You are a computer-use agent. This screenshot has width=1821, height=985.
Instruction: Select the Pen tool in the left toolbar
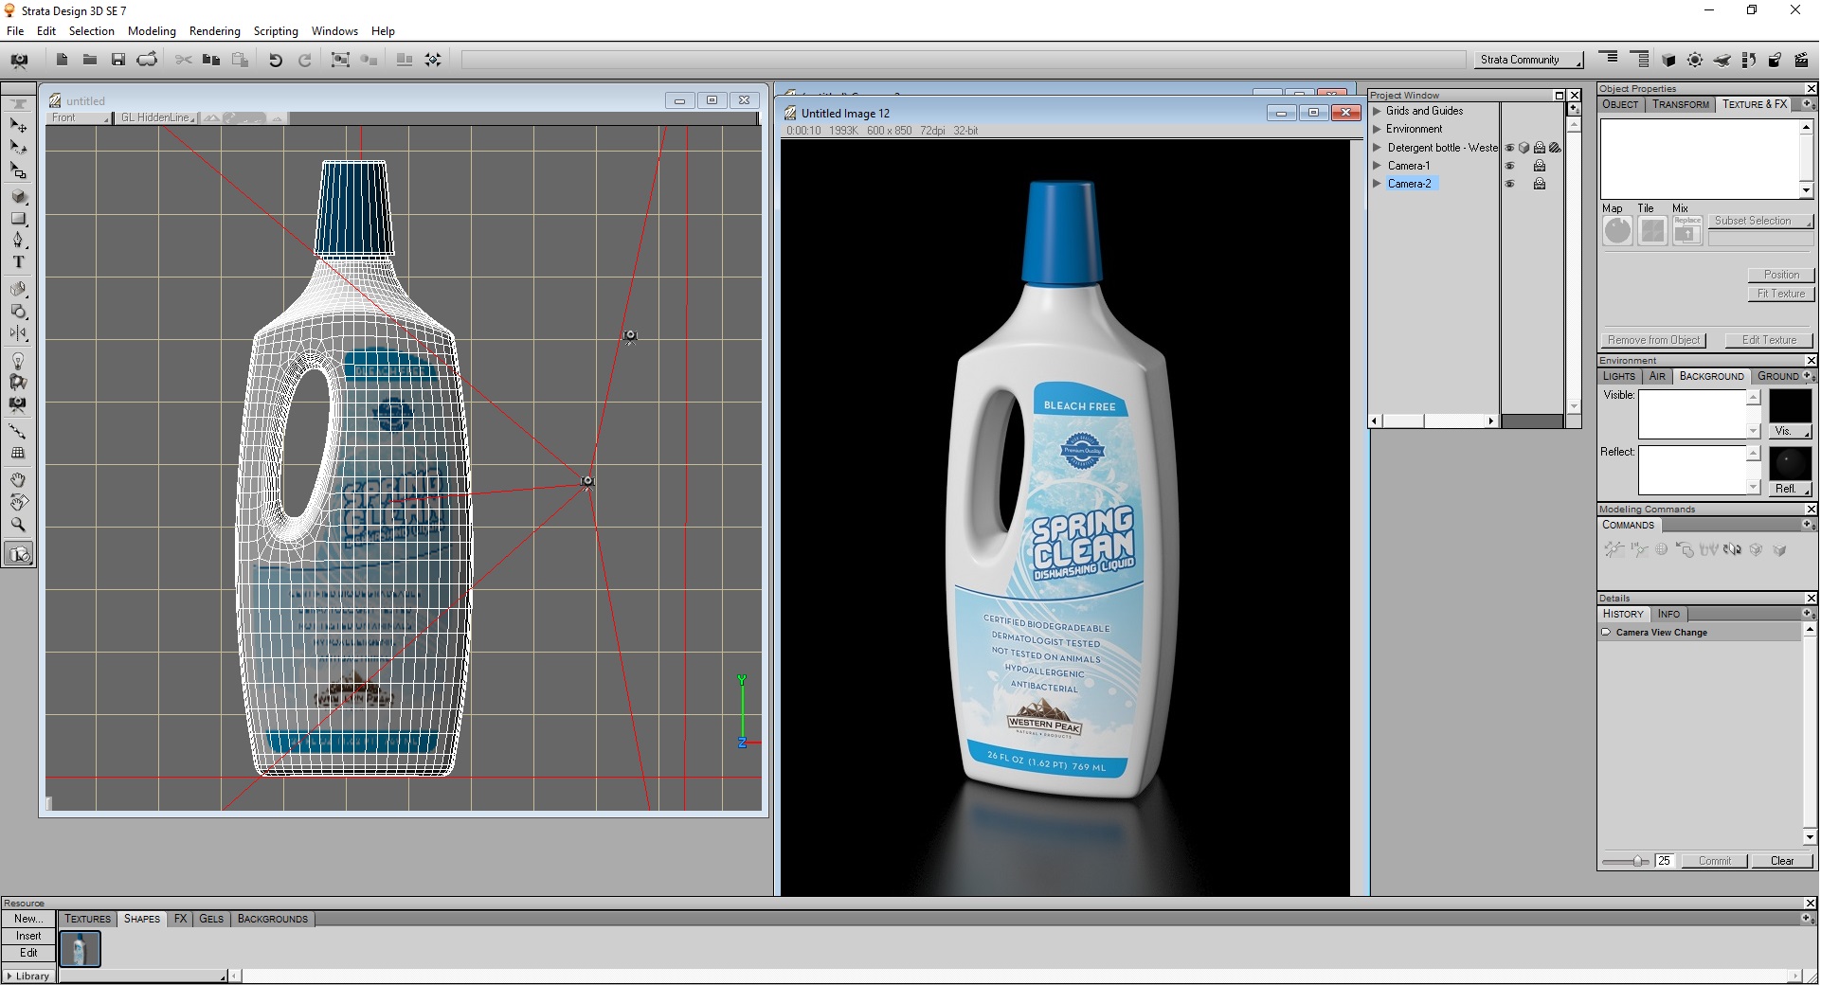pyautogui.click(x=17, y=240)
